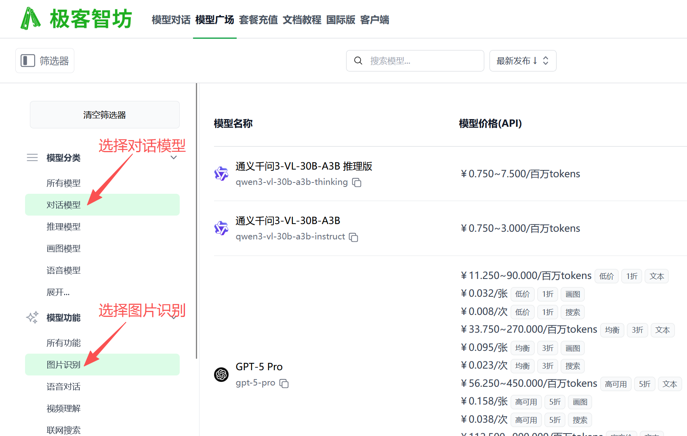The height and width of the screenshot is (436, 687).
Task: Enable the 推理模型 filter
Action: (63, 226)
